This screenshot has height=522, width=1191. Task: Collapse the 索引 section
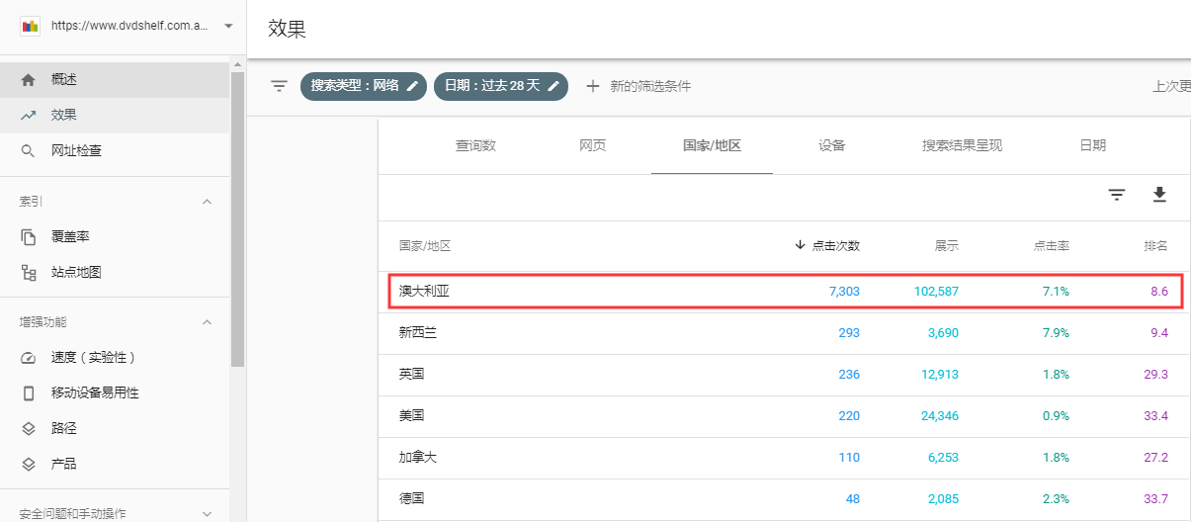tap(207, 202)
